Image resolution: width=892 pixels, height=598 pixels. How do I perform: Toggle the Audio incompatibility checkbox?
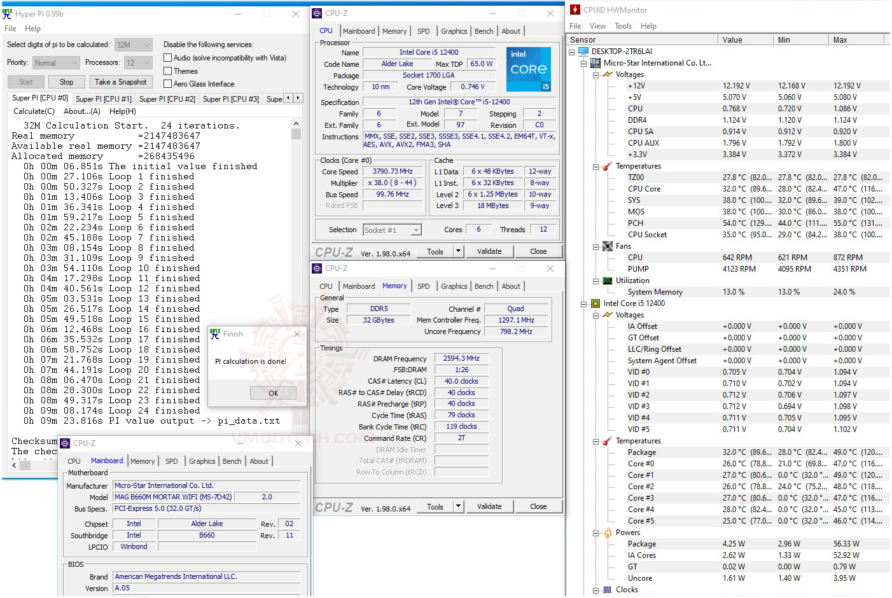click(x=168, y=57)
